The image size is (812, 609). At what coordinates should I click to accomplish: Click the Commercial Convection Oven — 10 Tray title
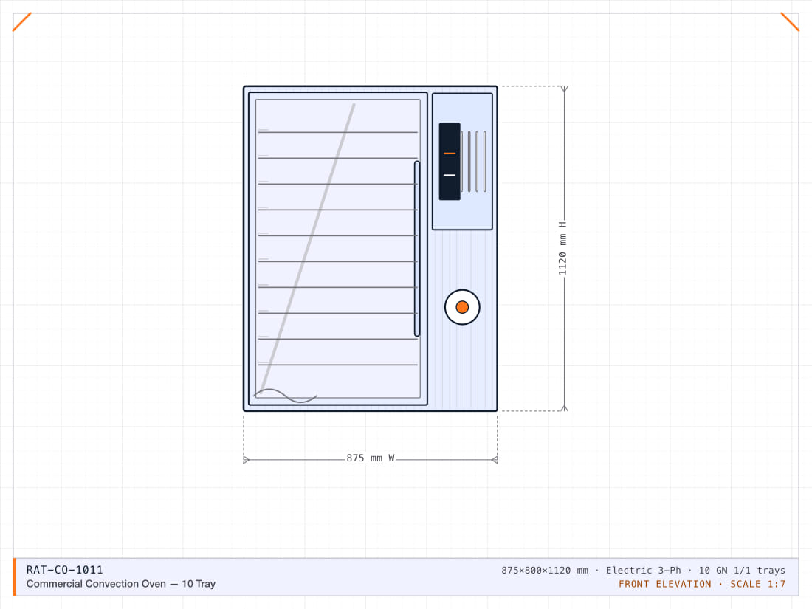pyautogui.click(x=120, y=584)
